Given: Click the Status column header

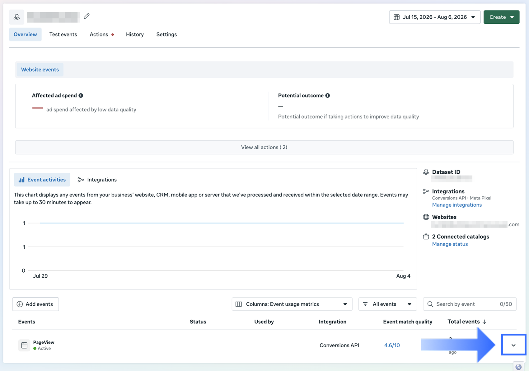Looking at the screenshot, I should [x=198, y=322].
